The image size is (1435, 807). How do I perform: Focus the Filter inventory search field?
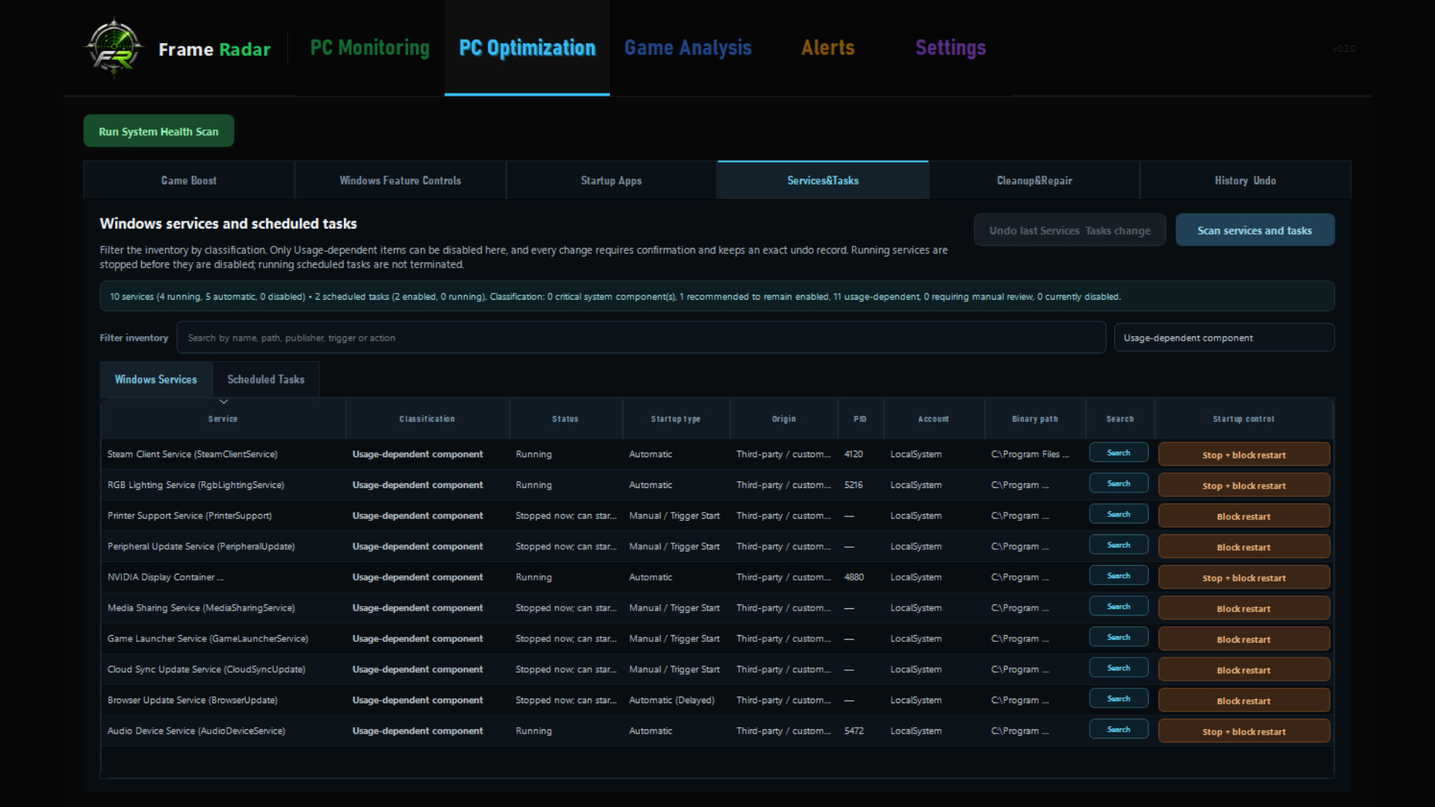click(641, 338)
